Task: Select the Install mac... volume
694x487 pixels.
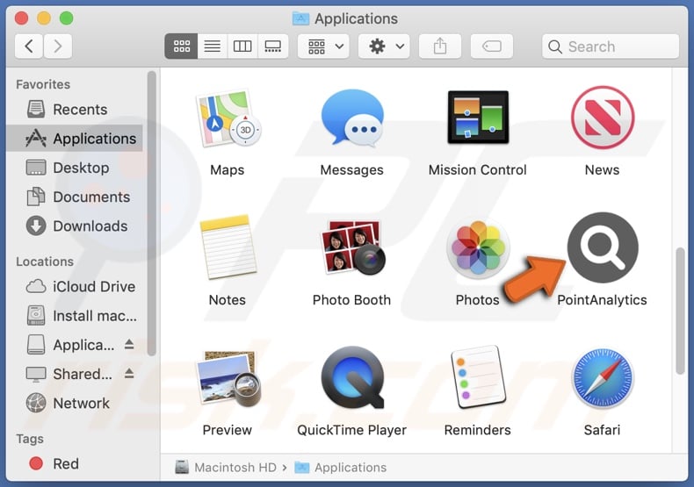Action: coord(75,316)
